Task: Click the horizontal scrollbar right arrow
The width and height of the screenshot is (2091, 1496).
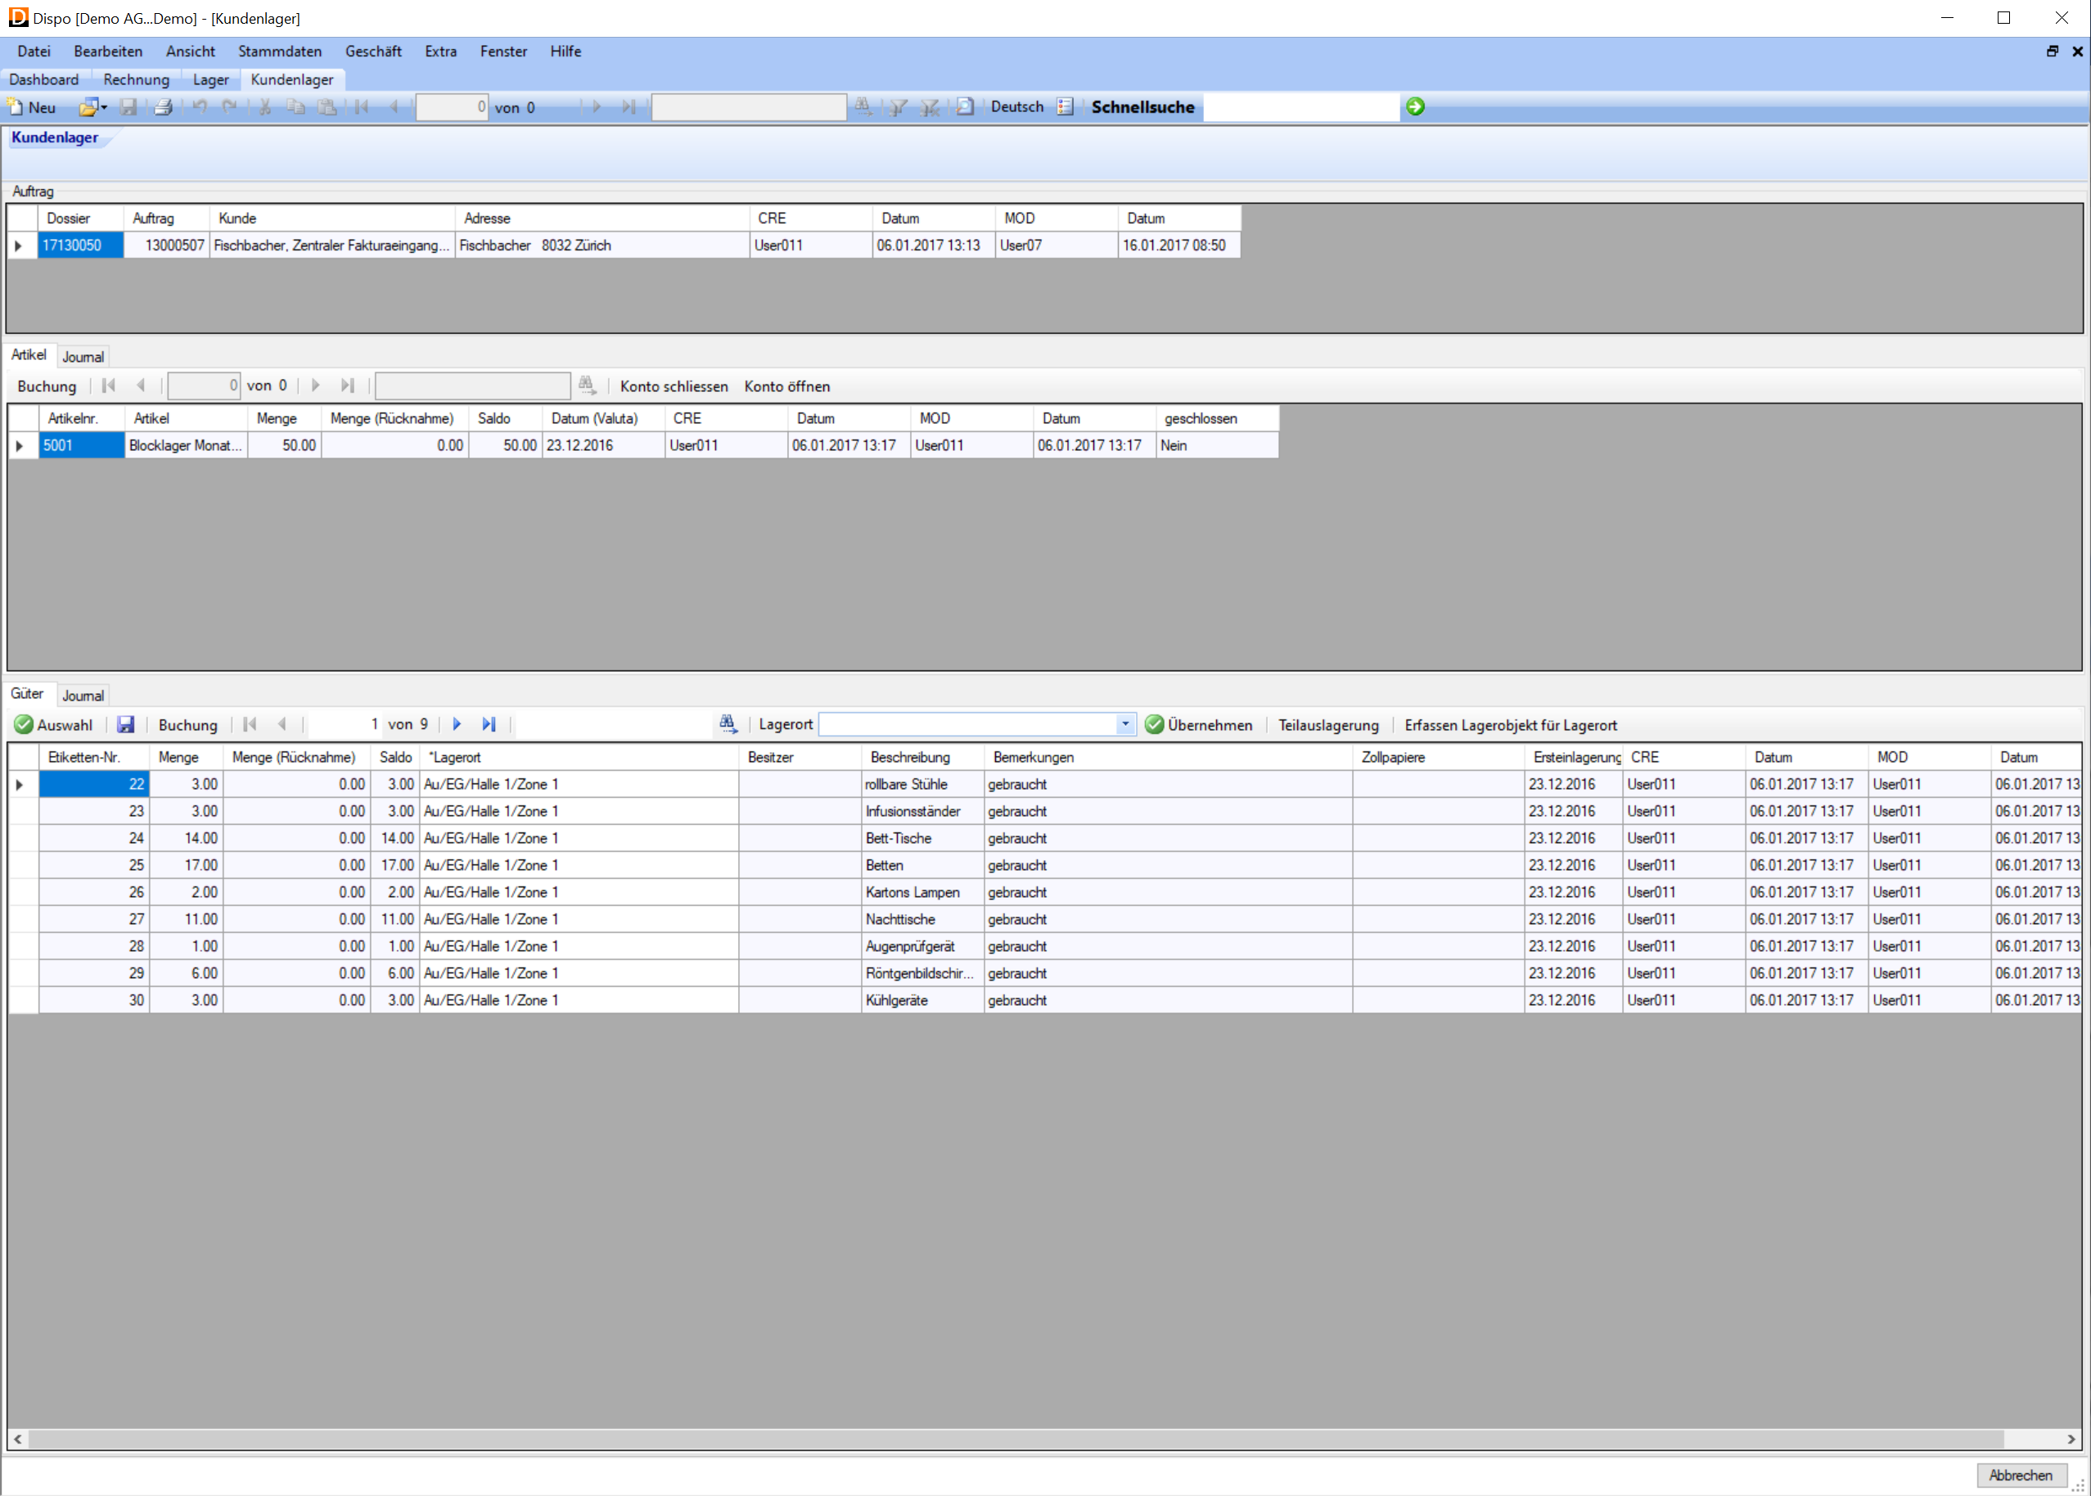Action: pos(2071,1439)
